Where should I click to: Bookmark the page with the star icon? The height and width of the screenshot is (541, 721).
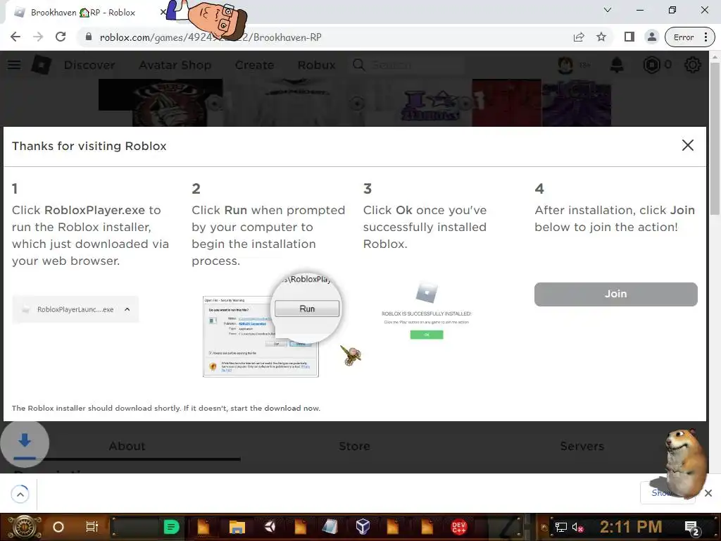(x=601, y=37)
